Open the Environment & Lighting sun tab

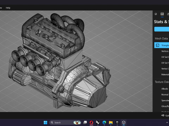pyautogui.click(x=156, y=14)
